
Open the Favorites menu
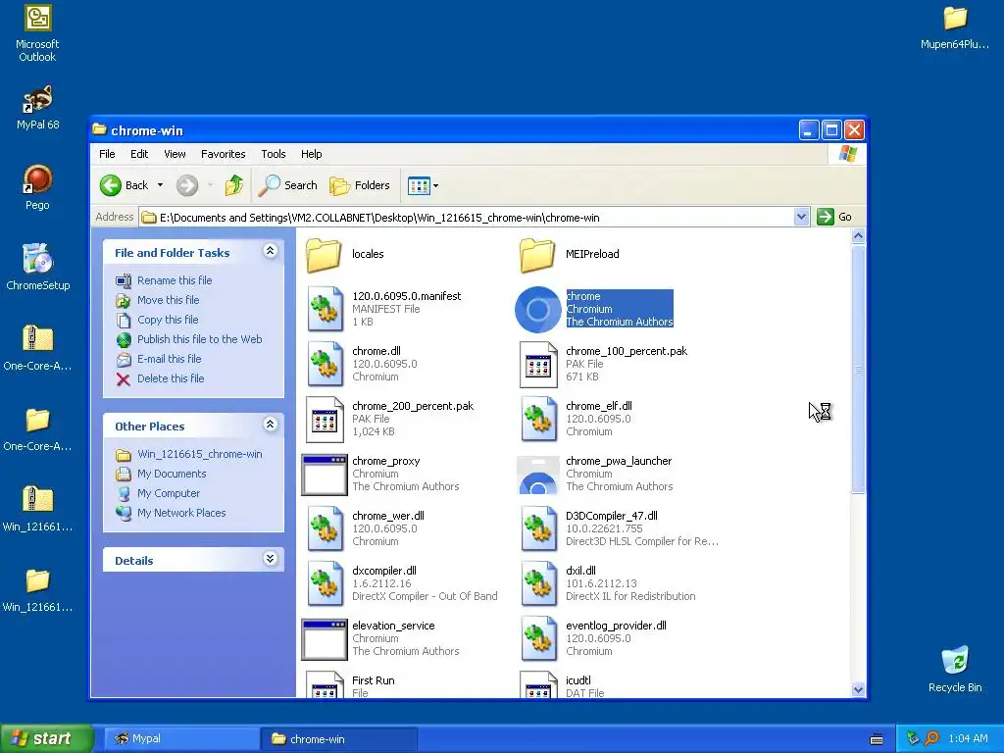223,154
